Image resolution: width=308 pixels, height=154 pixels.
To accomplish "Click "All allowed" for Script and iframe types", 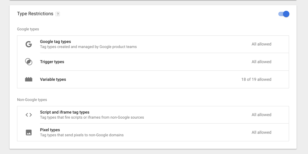I will click(x=262, y=115).
